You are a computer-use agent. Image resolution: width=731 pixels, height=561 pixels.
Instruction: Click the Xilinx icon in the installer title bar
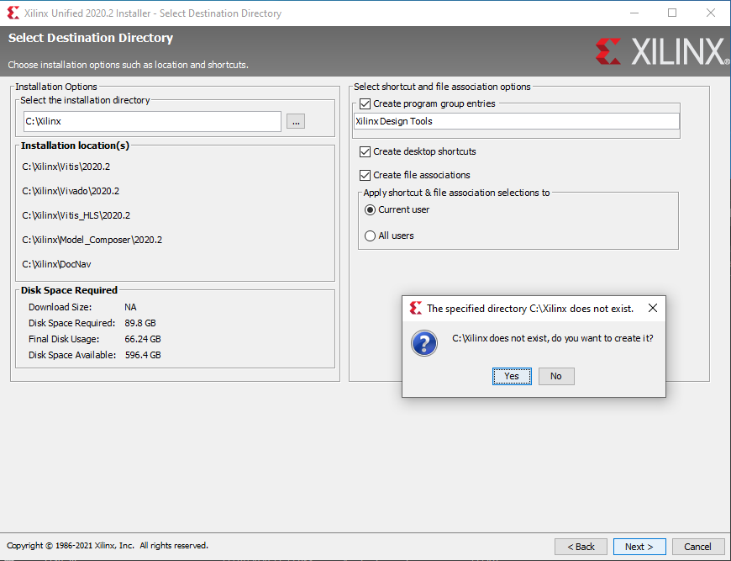point(13,13)
